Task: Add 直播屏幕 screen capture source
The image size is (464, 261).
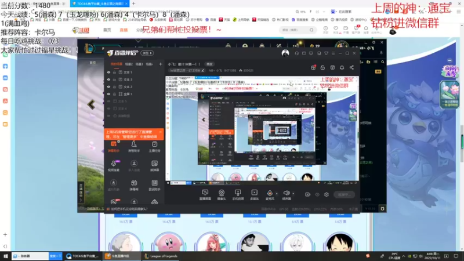Action: (205, 195)
